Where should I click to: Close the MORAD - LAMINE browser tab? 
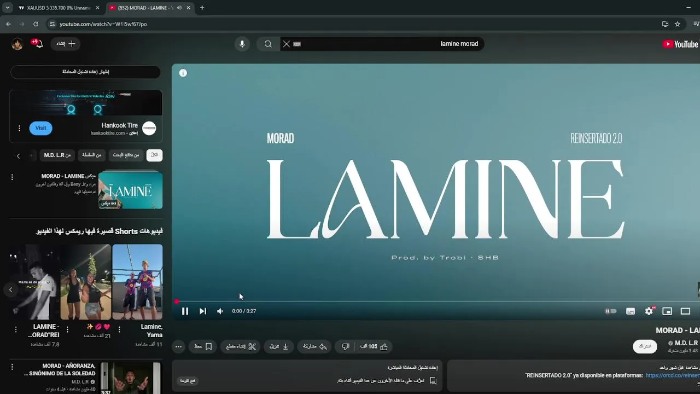[188, 8]
